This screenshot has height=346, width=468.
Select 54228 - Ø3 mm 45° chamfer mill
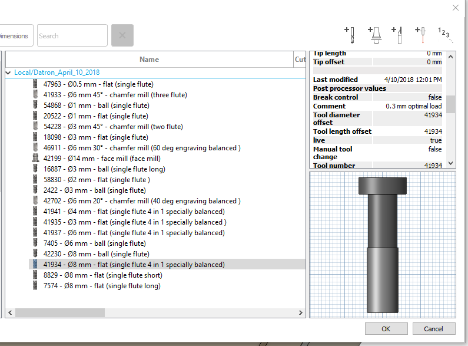[113, 127]
